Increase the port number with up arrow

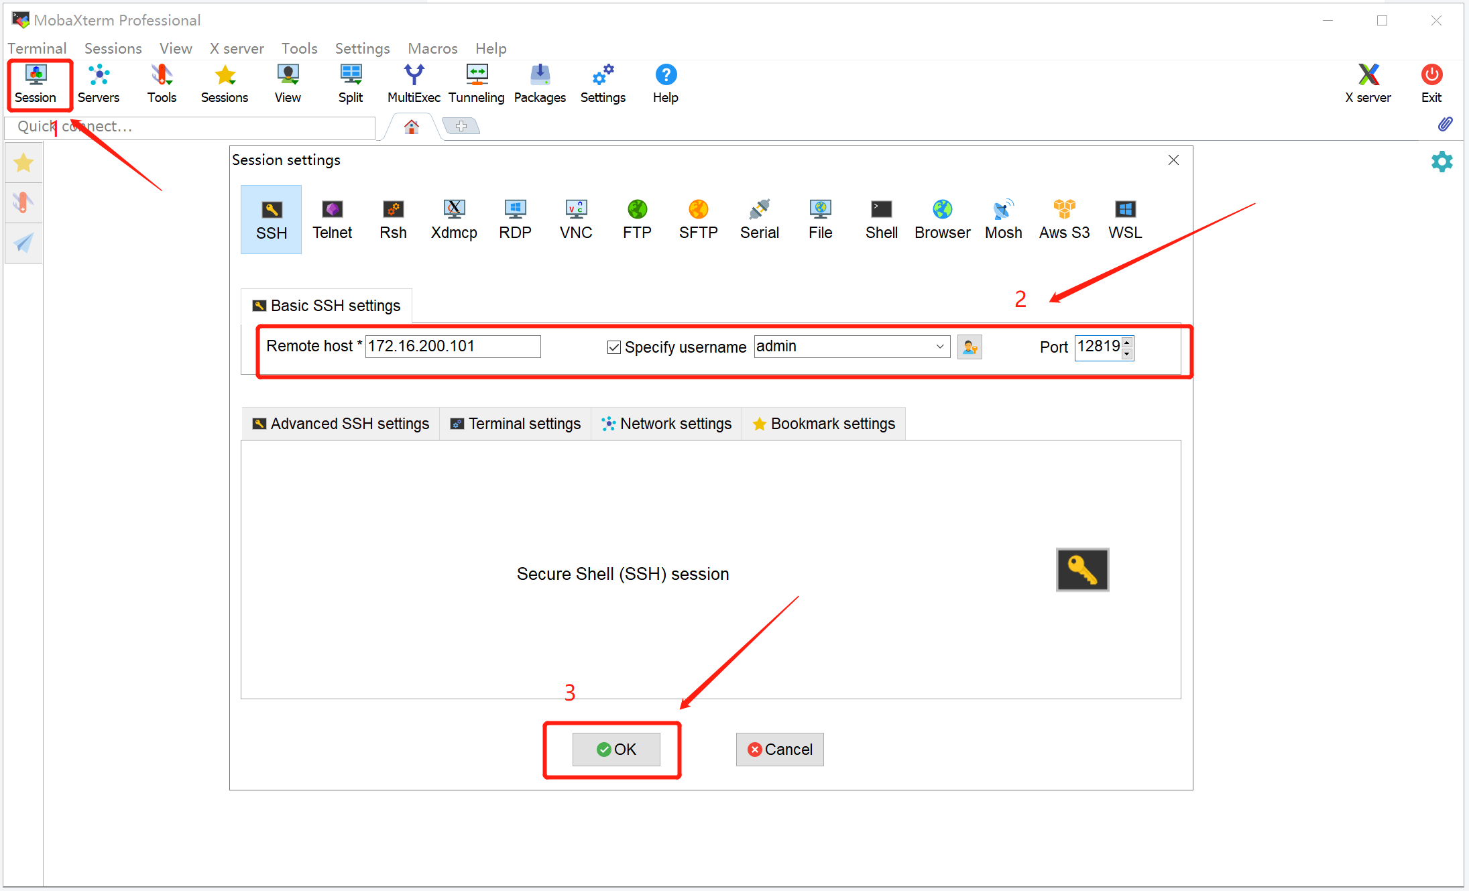tap(1127, 343)
